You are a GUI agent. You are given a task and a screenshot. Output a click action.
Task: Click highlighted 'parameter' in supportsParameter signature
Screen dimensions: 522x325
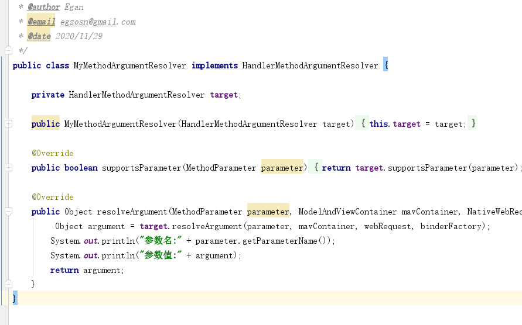pos(282,167)
